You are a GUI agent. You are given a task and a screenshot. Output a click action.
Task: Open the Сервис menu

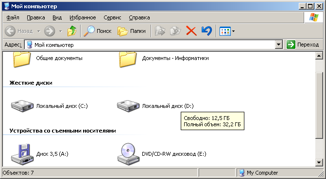click(112, 17)
